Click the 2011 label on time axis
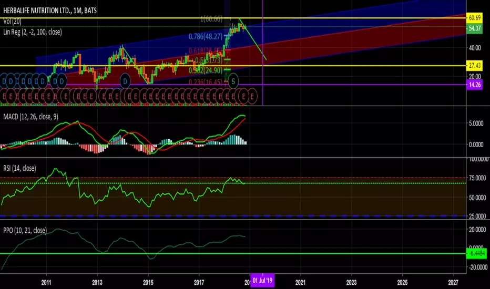Image resolution: width=490 pixels, height=289 pixels. coord(46,283)
